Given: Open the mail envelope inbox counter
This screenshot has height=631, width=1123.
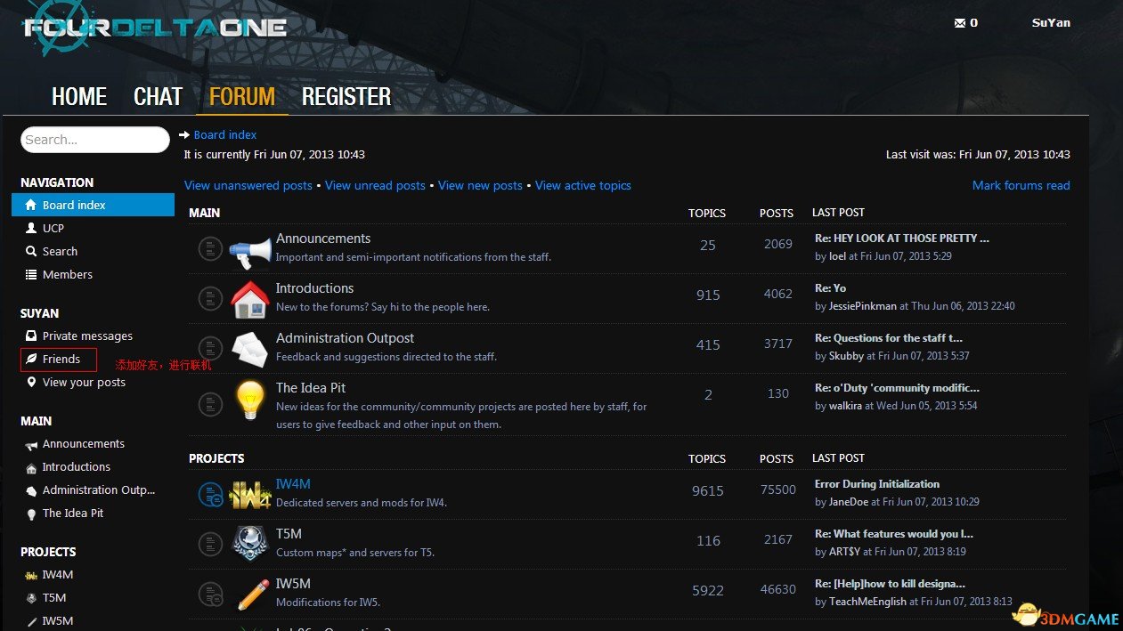Looking at the screenshot, I should tap(965, 23).
